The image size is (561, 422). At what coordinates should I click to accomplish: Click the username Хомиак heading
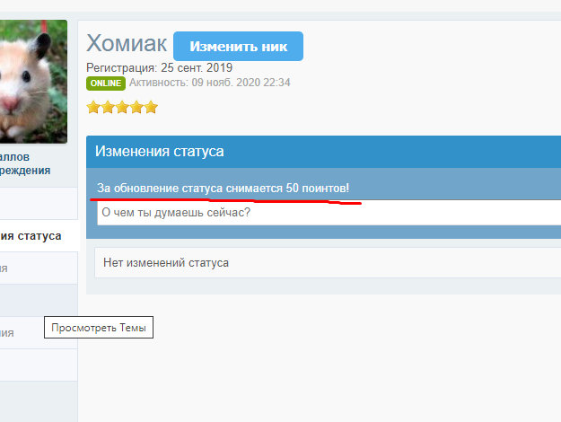[x=127, y=43]
